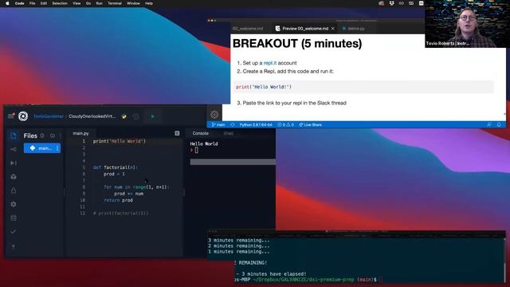Viewport: 510px width, 287px height.
Task: Click the Dropbox menu bar icon
Action: (x=391, y=3)
